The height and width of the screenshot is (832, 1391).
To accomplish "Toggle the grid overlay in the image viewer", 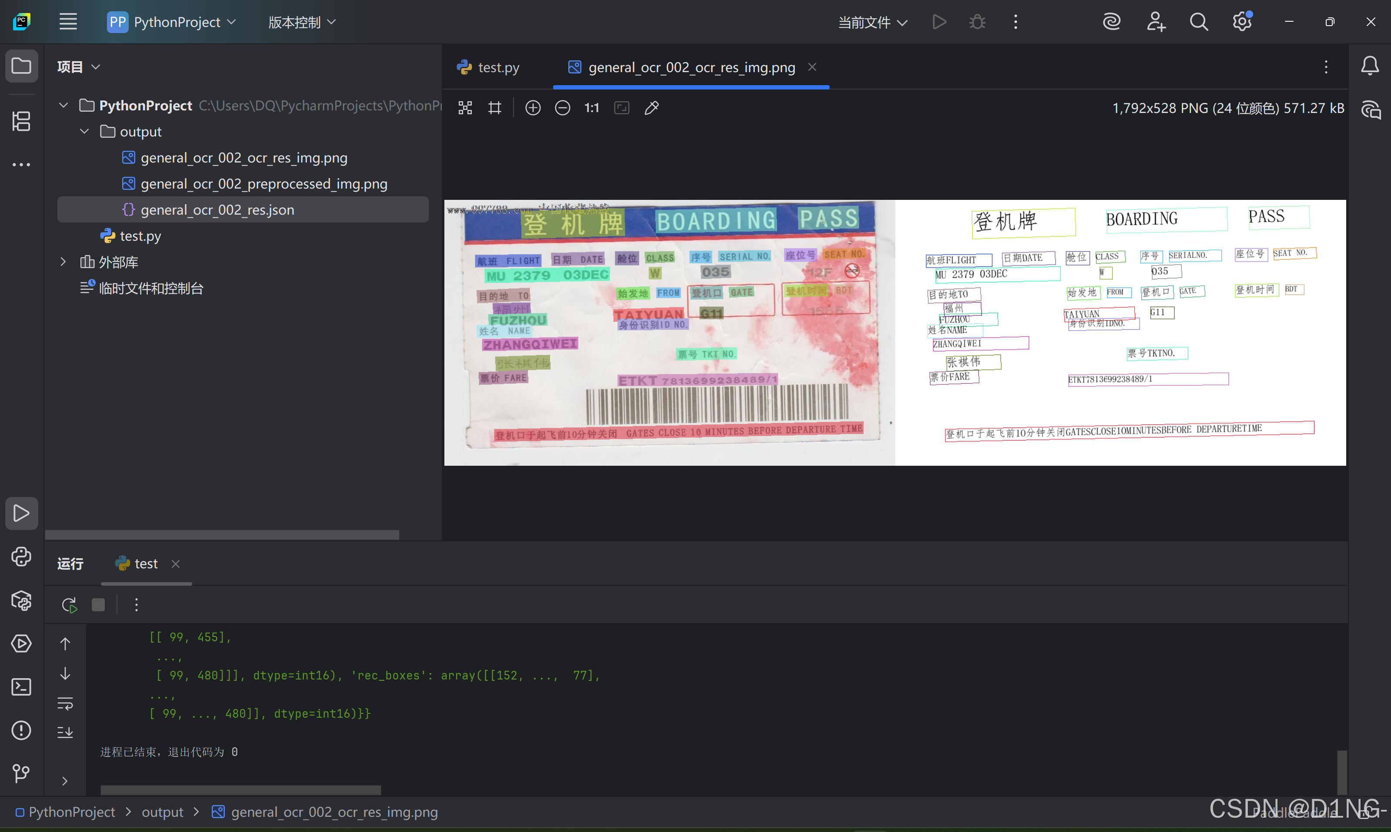I will pos(494,108).
